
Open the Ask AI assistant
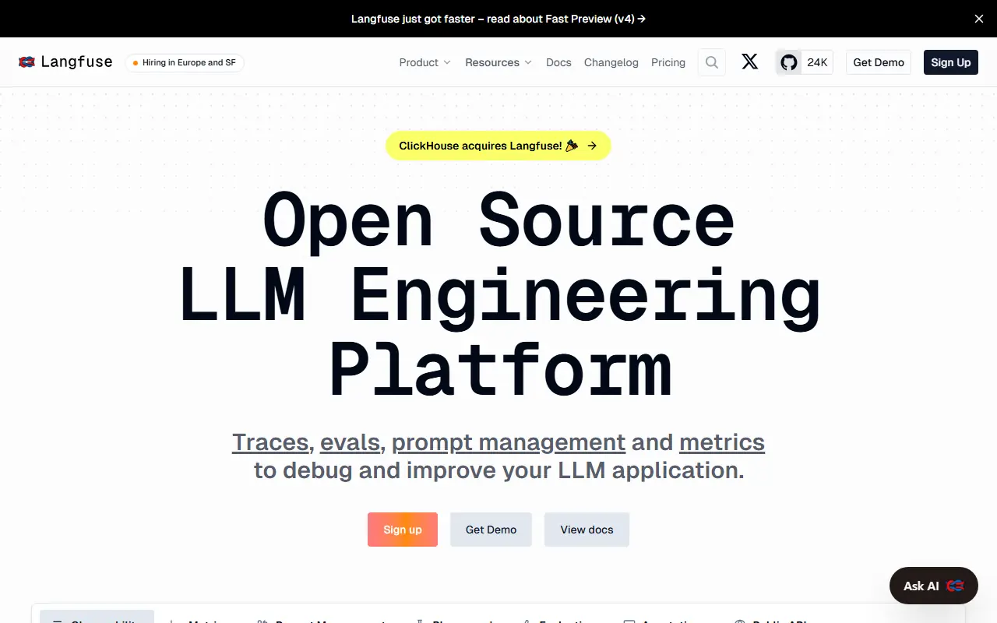coord(933,586)
